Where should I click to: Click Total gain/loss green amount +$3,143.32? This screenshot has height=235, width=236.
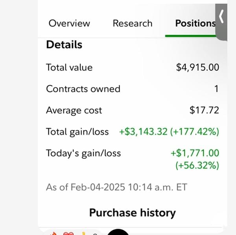[x=144, y=132]
